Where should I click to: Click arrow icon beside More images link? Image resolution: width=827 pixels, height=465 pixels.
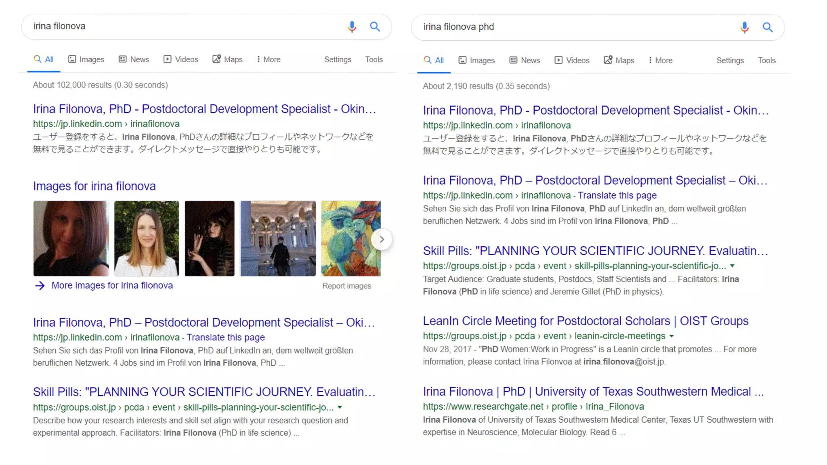click(40, 286)
